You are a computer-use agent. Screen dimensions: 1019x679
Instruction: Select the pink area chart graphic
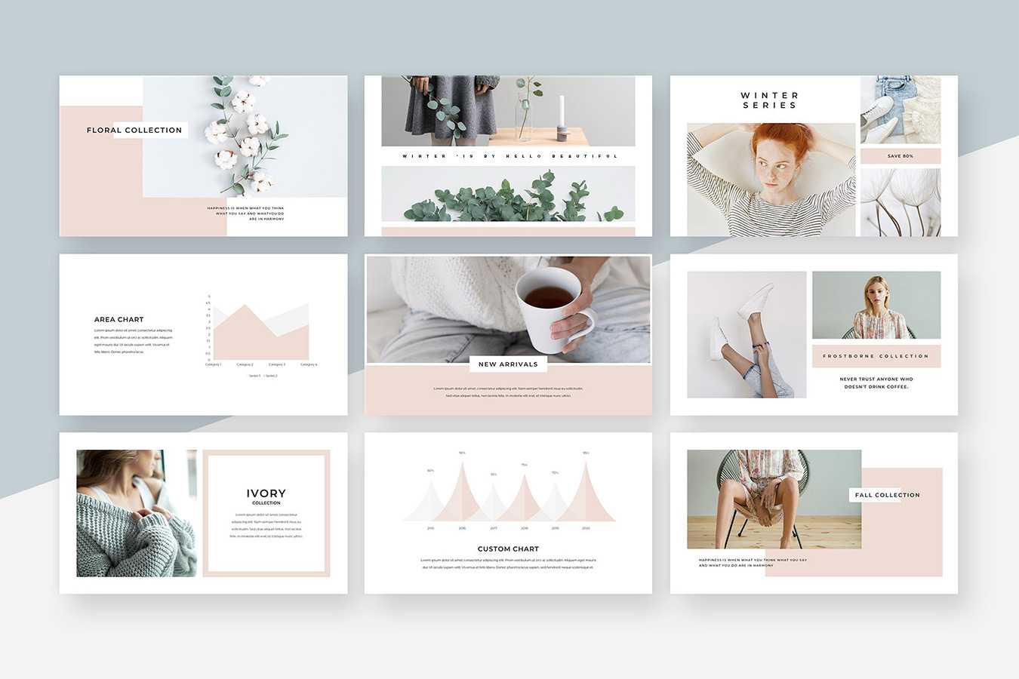[x=260, y=332]
